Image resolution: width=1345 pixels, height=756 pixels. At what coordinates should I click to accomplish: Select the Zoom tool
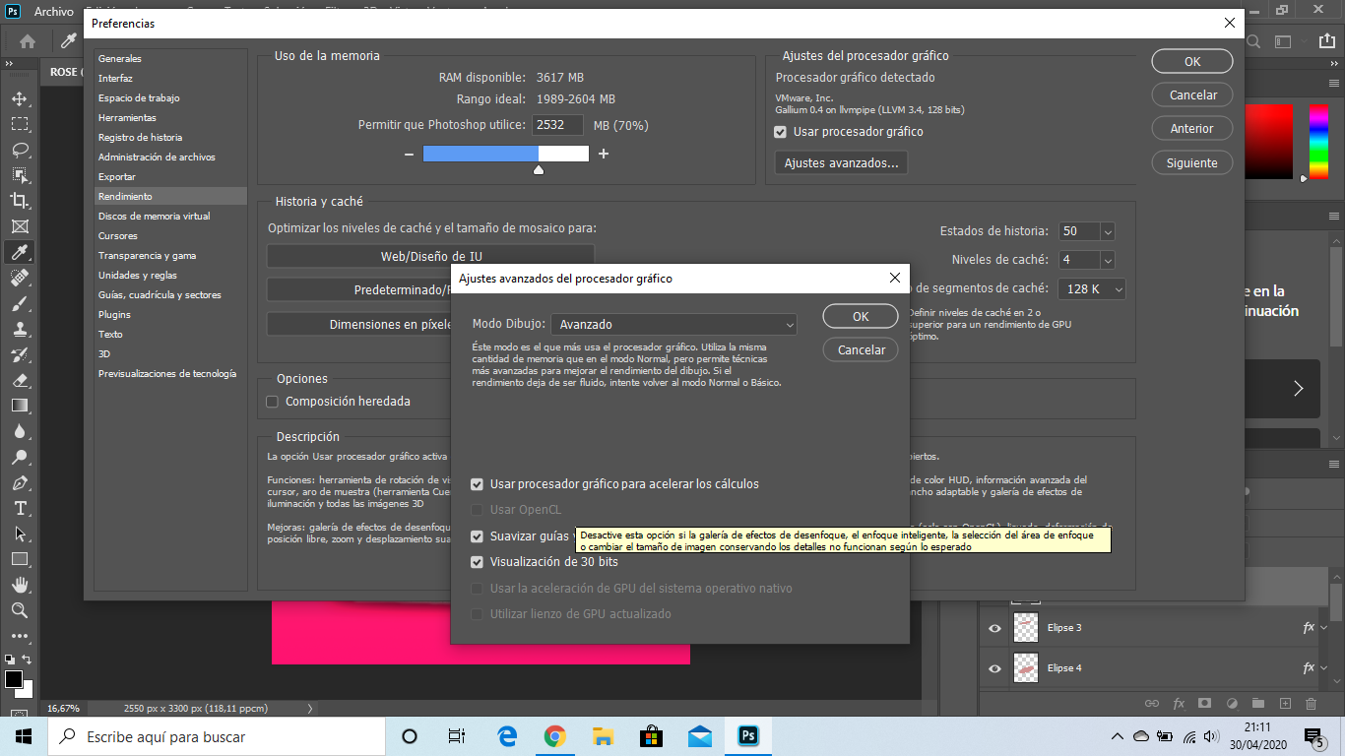(x=20, y=610)
